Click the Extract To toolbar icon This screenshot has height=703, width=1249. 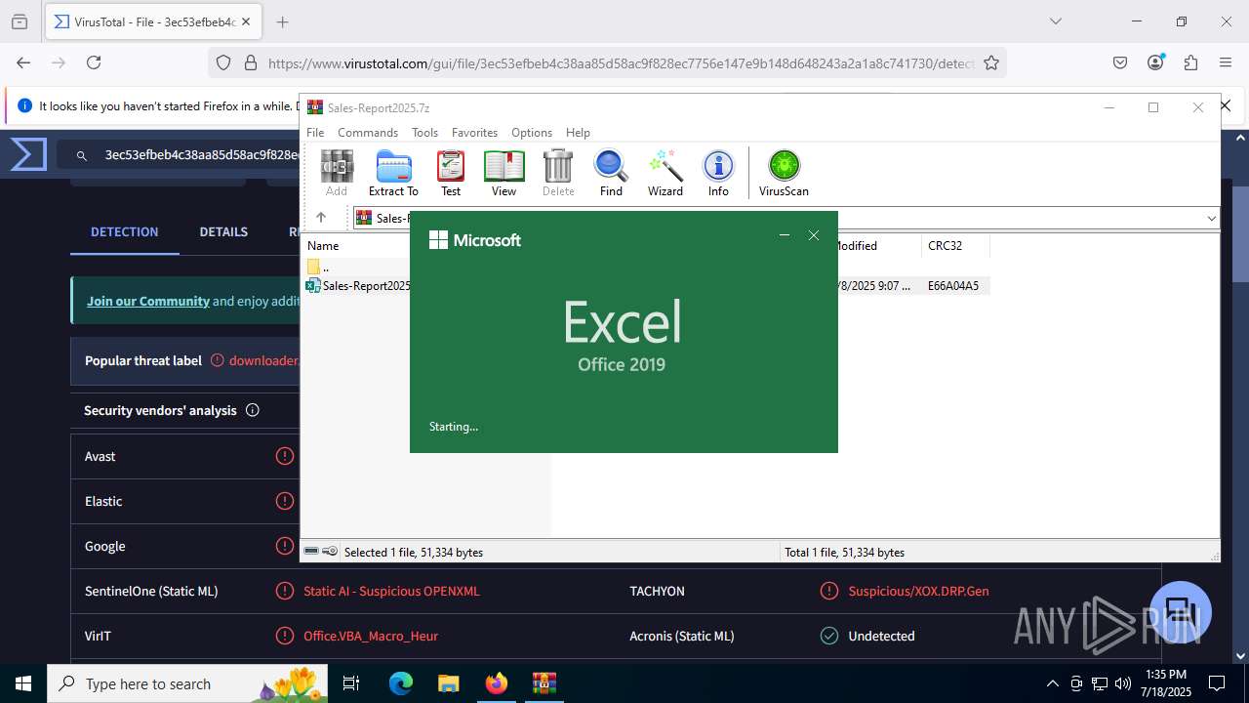tap(393, 174)
